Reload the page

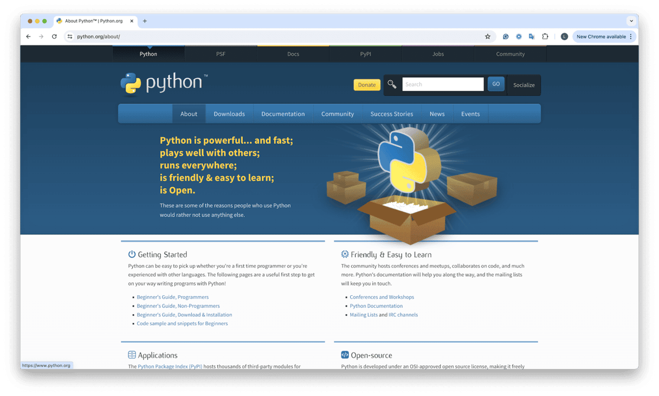coord(54,36)
